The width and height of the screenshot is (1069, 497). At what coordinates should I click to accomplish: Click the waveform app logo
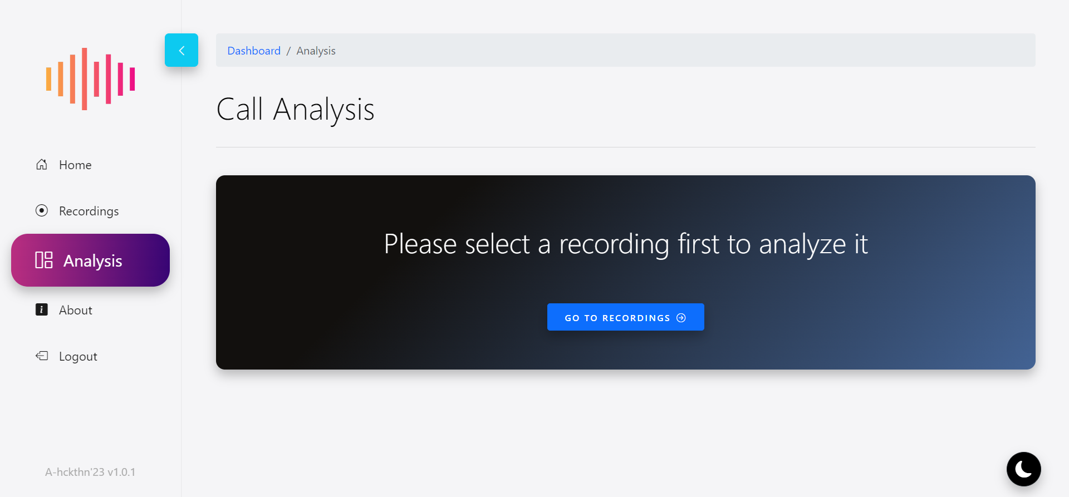(90, 78)
